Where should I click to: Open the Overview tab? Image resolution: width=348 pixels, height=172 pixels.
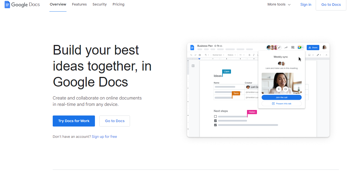[58, 4]
